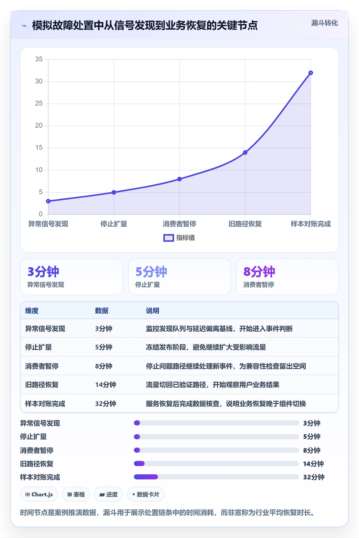The width and height of the screenshot is (359, 538).
Task: Click x-axis label 旧路径恢复
Action: click(245, 224)
